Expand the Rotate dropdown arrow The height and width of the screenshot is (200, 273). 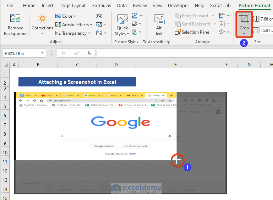[228, 32]
